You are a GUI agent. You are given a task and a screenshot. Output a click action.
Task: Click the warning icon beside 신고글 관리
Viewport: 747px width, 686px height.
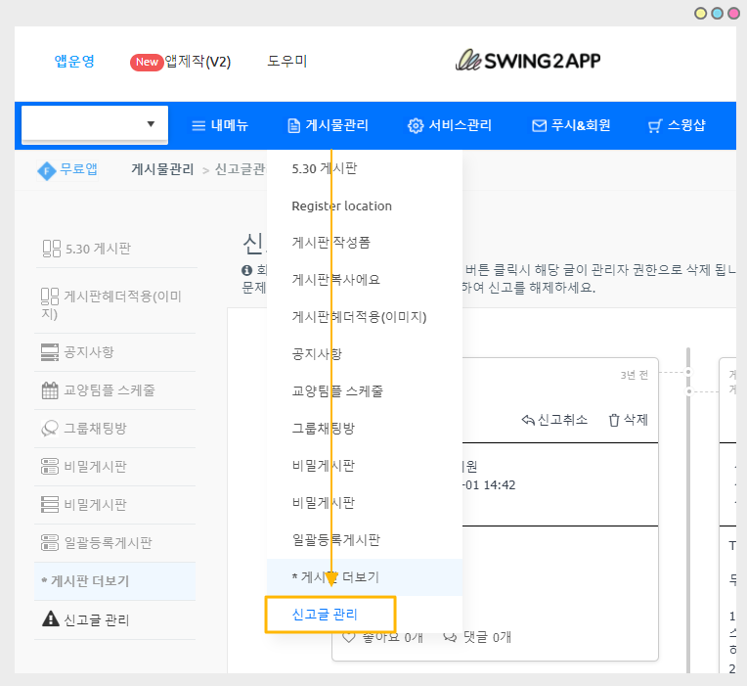51,618
